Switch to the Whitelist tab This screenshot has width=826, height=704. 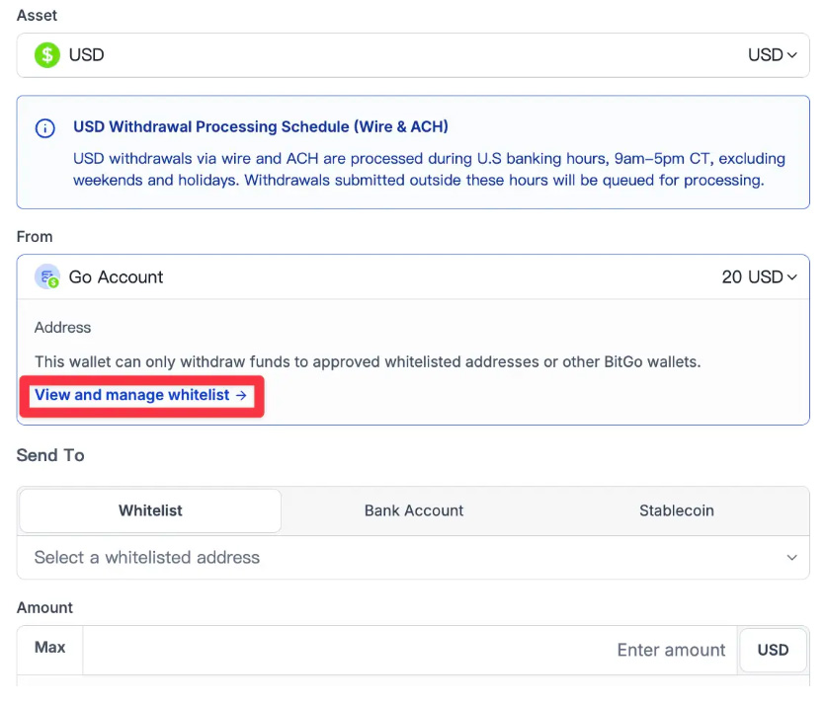click(x=150, y=510)
